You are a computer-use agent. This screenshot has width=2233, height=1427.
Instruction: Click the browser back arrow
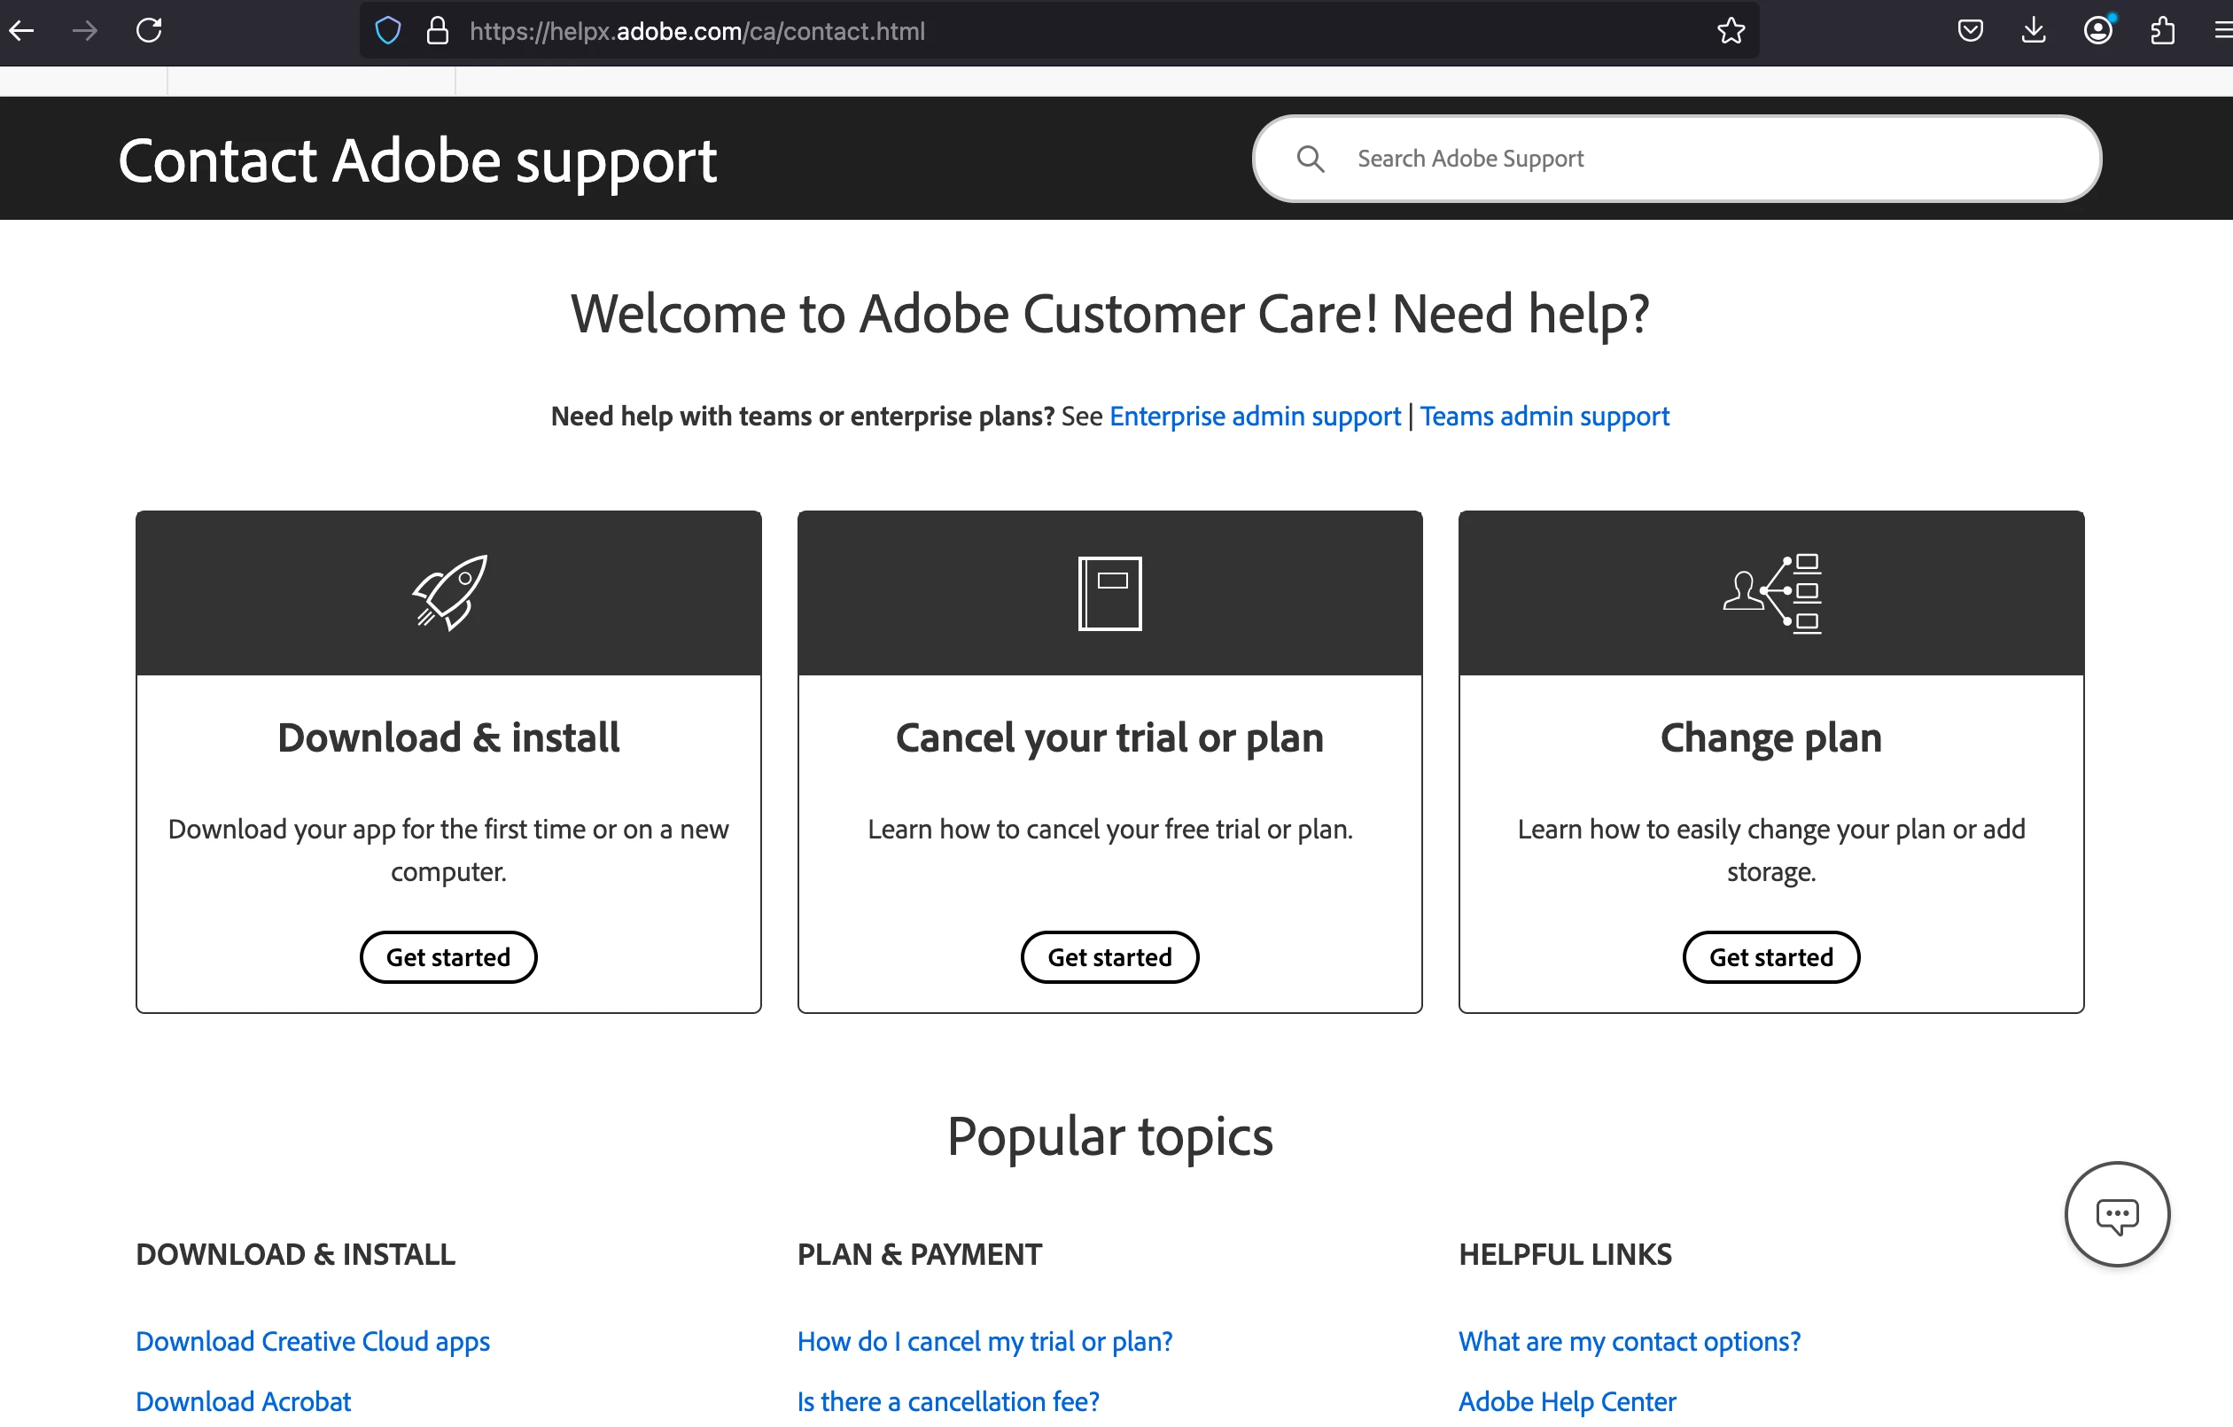21,31
